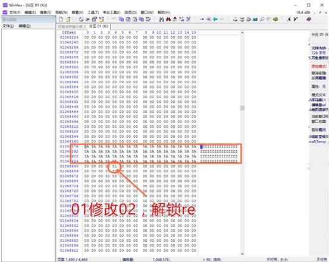Open the 查看(V) menu
This screenshot has height=262, width=329.
pos(77,12)
